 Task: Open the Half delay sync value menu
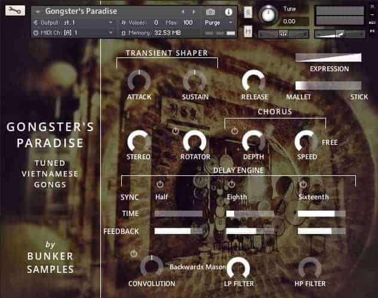click(x=161, y=197)
